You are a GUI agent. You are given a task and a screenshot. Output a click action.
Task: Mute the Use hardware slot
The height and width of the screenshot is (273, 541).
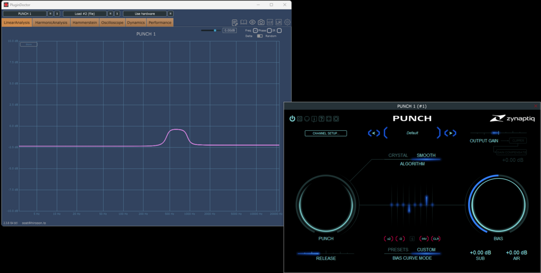[171, 14]
